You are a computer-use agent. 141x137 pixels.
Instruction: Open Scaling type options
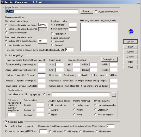109,59
